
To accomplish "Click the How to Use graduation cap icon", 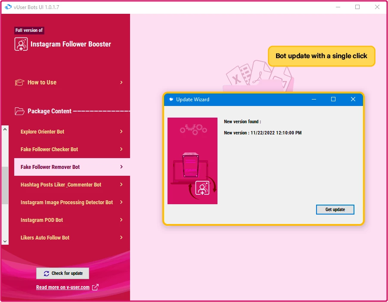I will 19,82.
